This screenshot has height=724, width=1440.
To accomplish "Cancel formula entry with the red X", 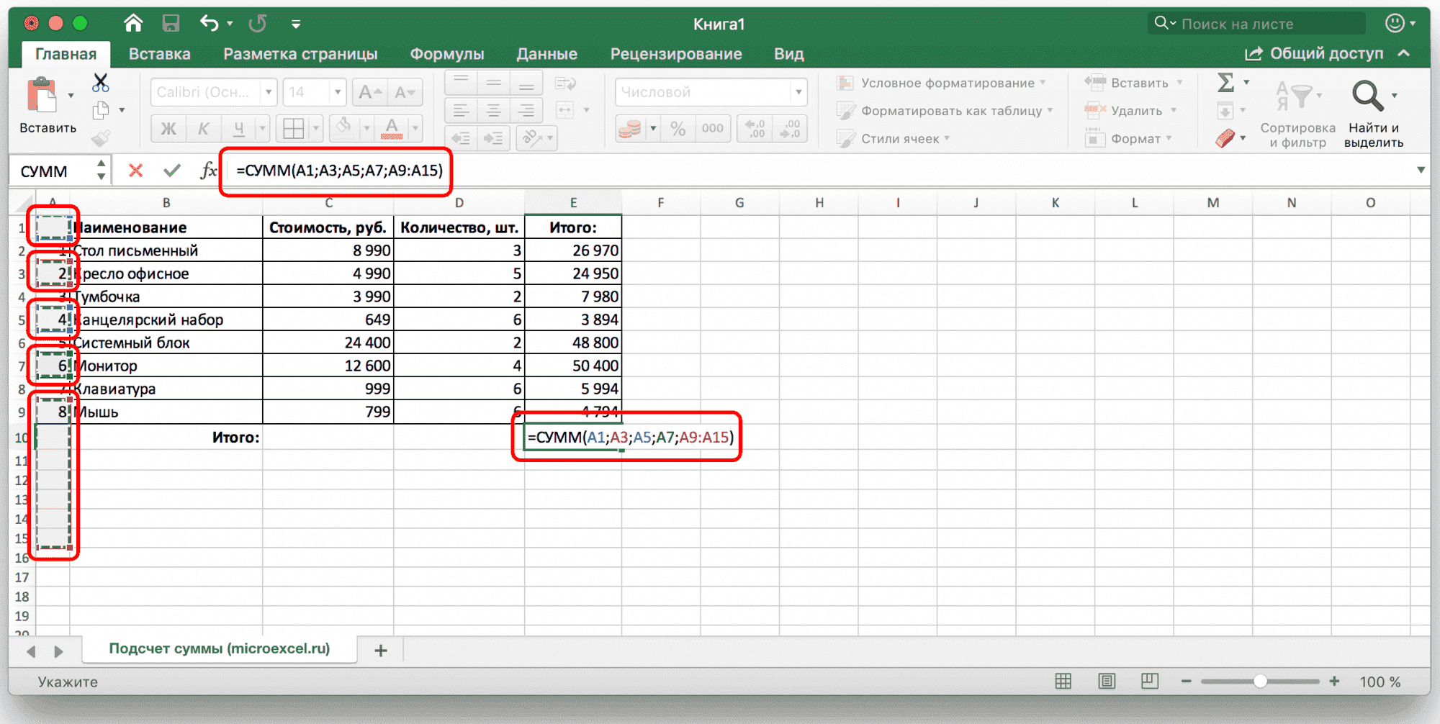I will 135,171.
